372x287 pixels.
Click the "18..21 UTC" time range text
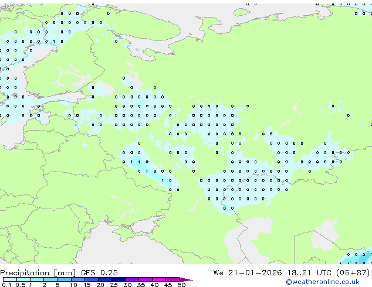309,273
